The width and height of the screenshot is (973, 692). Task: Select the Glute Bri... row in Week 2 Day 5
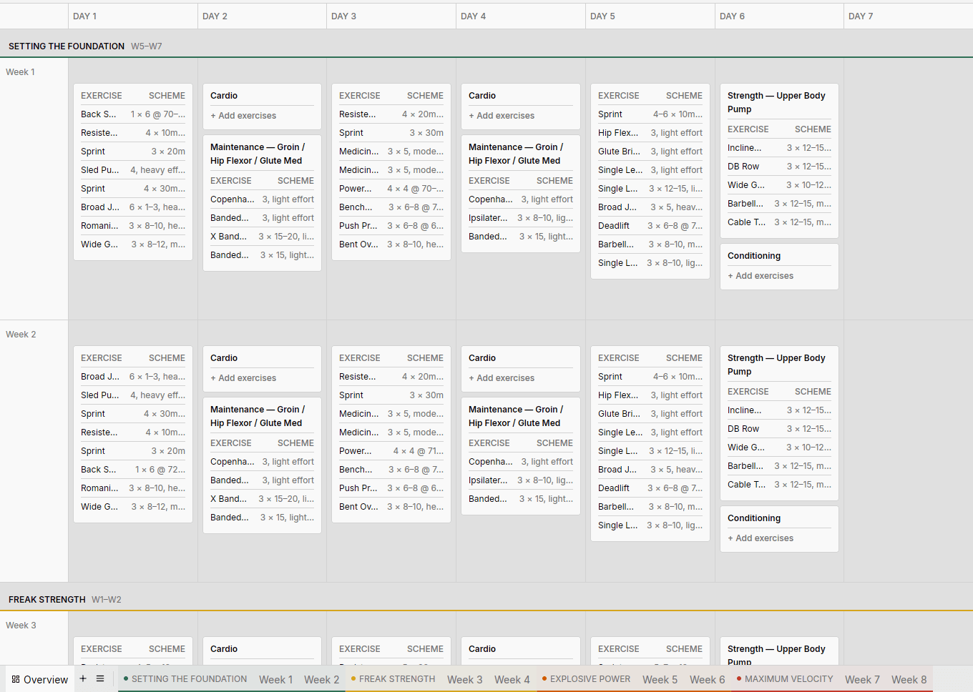[650, 414]
